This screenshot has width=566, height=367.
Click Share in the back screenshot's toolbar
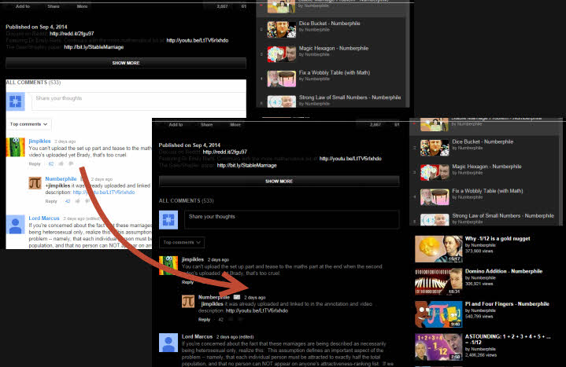[x=54, y=6]
